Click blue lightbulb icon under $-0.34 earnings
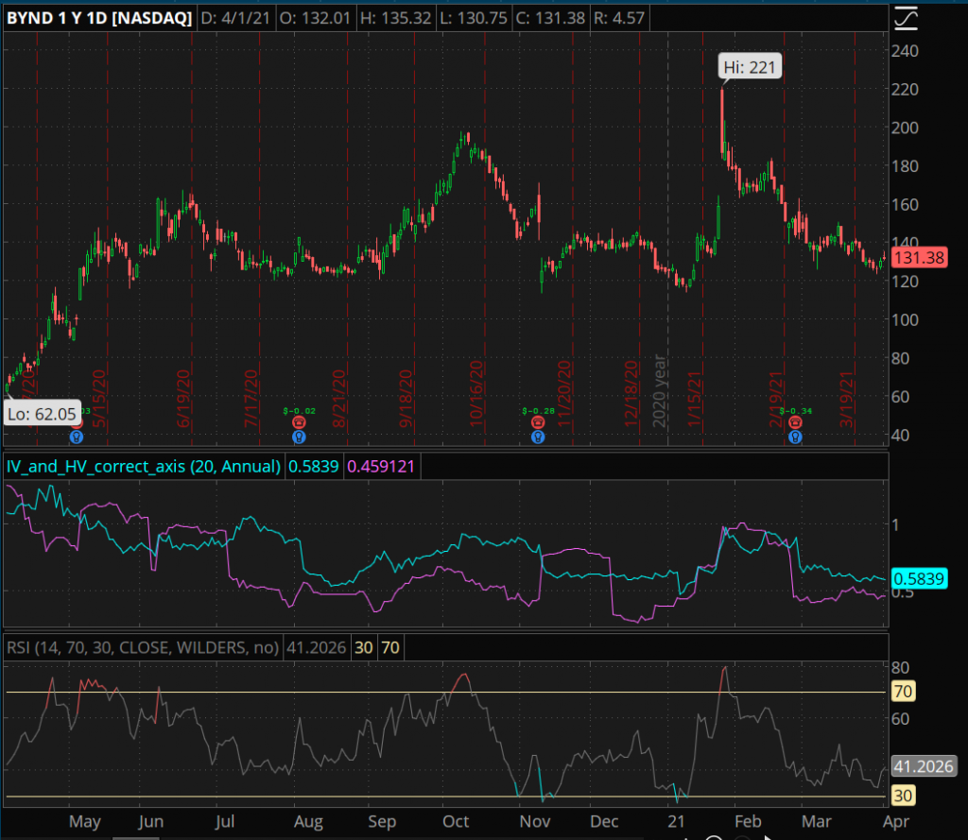 795,437
